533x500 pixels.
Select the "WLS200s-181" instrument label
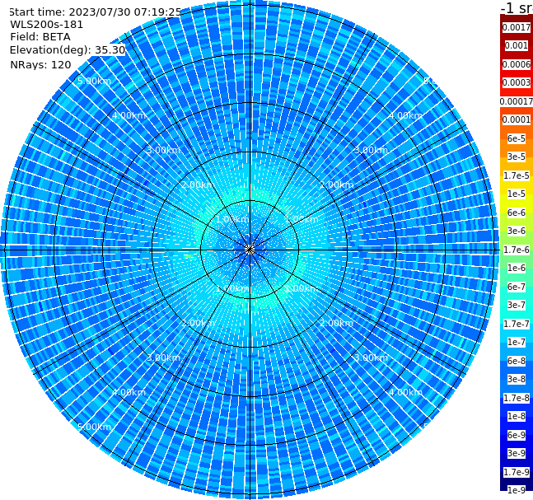coord(47,25)
